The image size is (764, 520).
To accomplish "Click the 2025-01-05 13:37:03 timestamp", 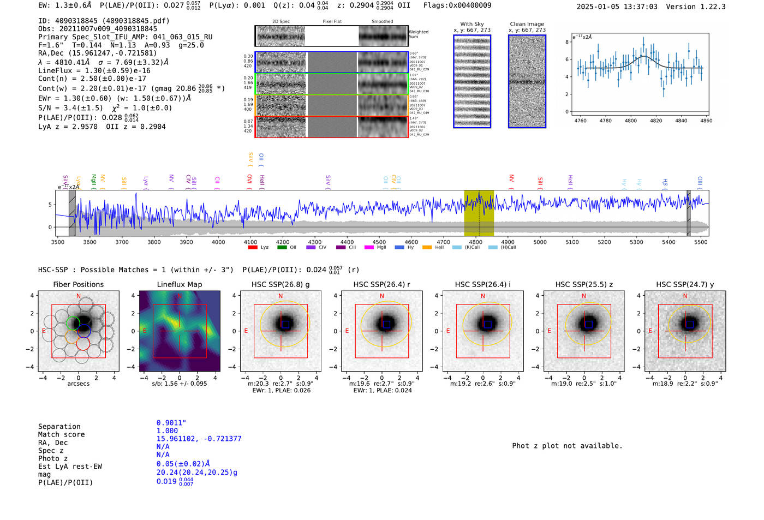I will click(617, 7).
